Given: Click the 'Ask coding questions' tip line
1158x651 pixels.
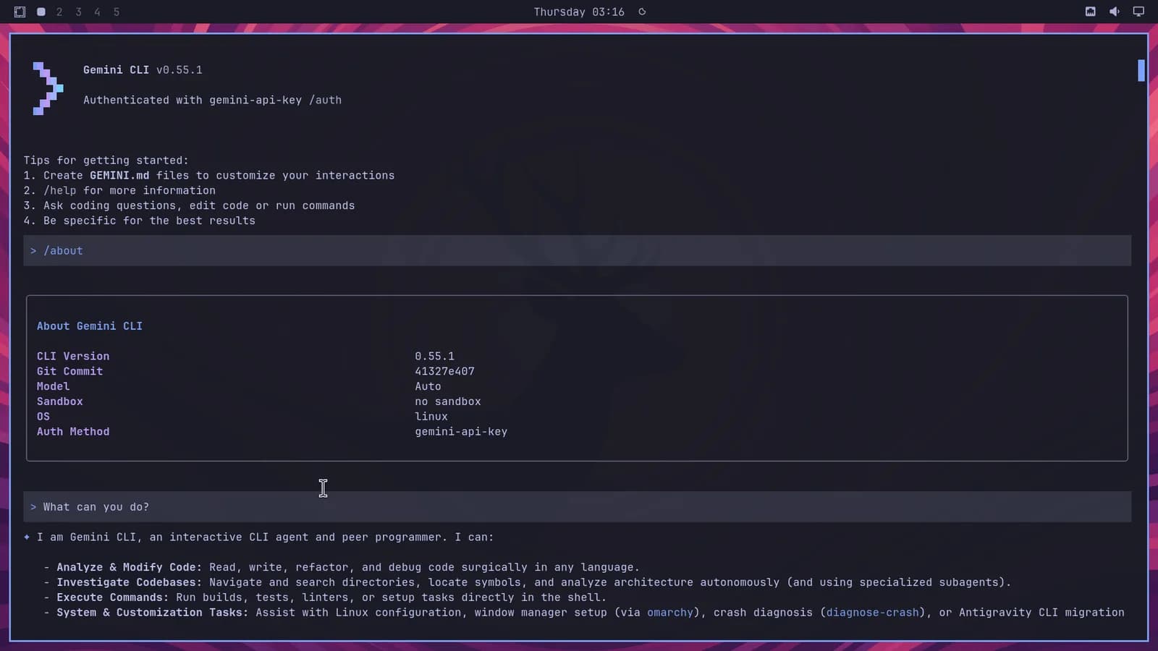Looking at the screenshot, I should 189,205.
